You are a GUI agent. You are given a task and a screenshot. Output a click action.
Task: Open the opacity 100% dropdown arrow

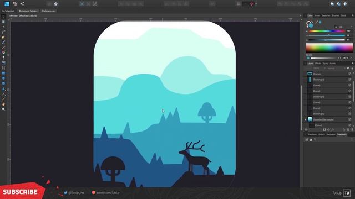point(351,58)
